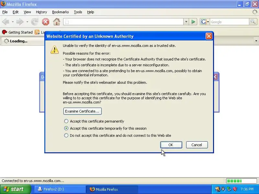The image size is (259, 194).
Task: Select Accept this certificate permanently
Action: [x=66, y=121]
